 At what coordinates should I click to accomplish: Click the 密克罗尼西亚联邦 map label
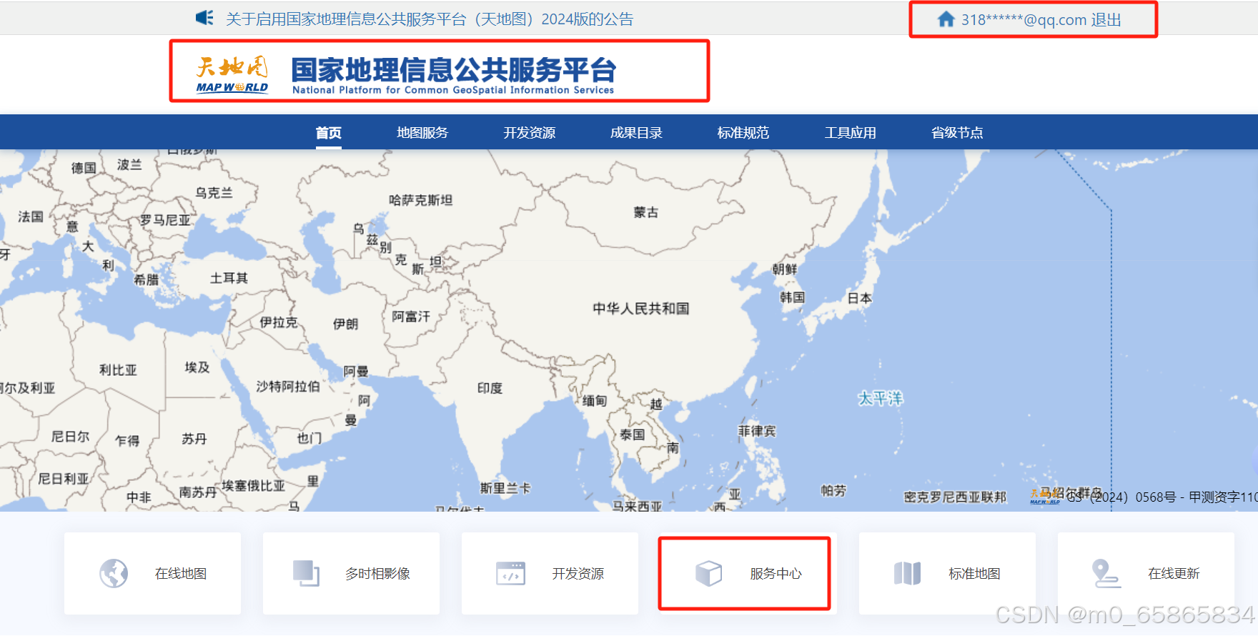[x=955, y=497]
